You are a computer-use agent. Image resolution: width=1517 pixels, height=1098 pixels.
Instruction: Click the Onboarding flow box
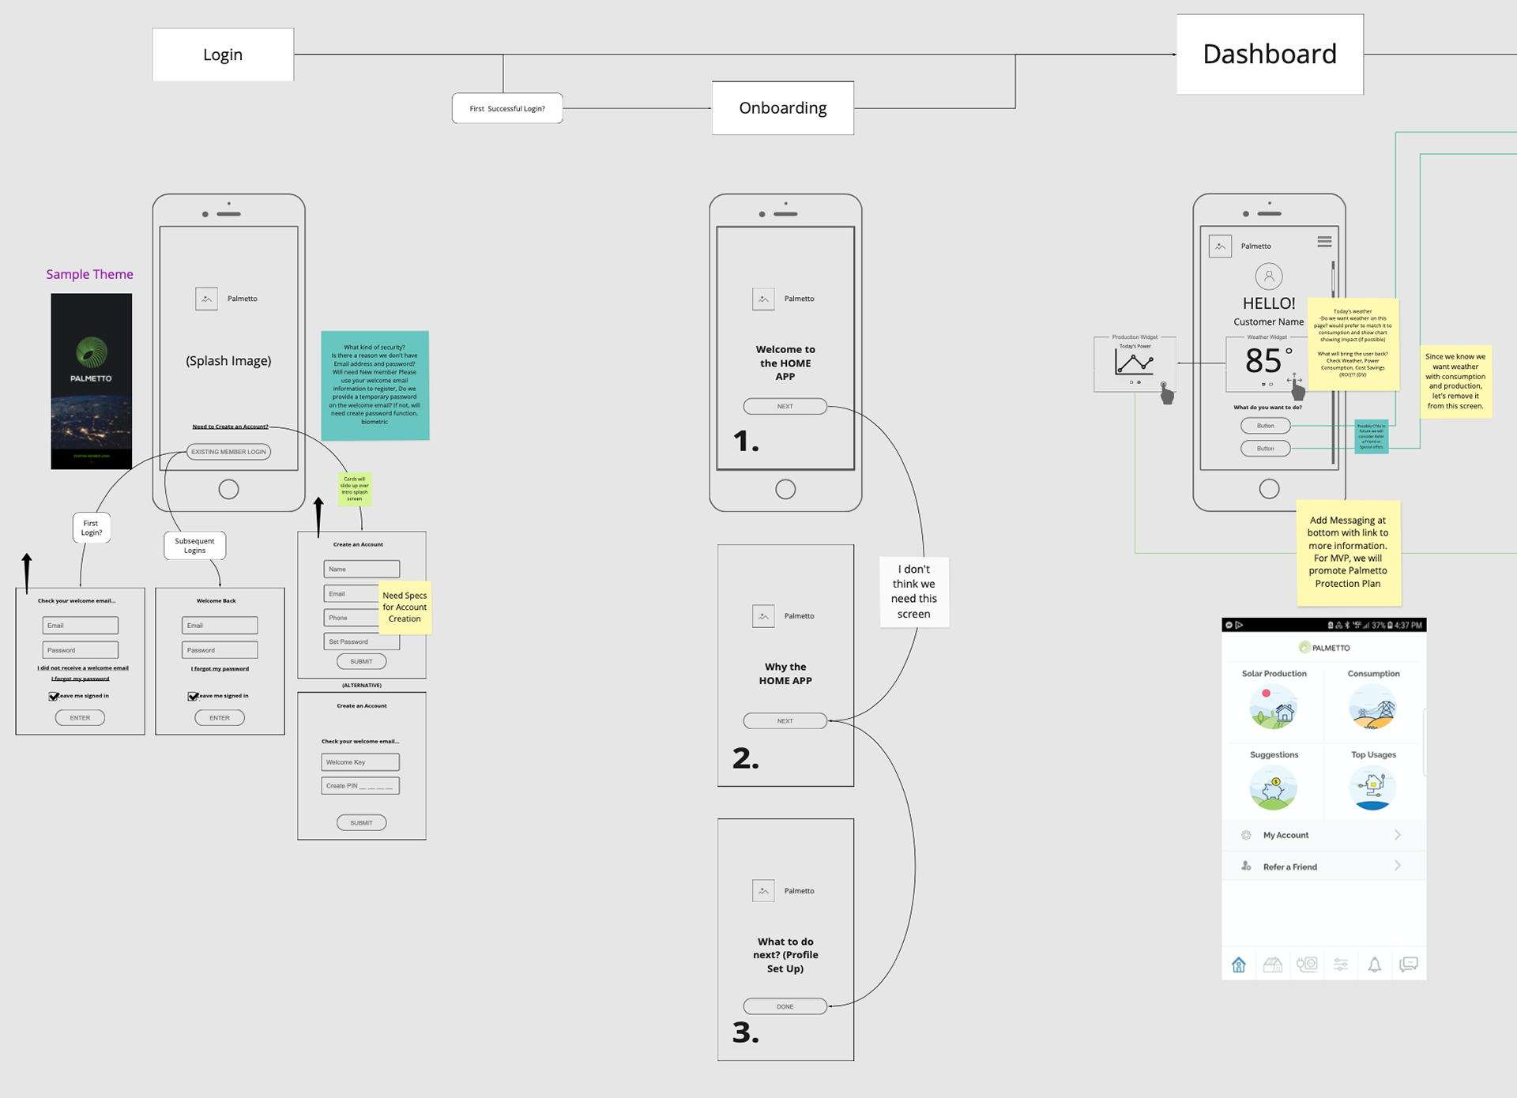(x=782, y=108)
